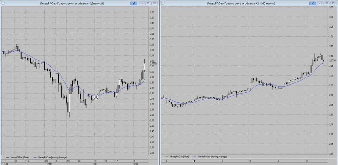Click date 13 on the daily time axis
Image resolution: width=338 pixels, height=165 pixels.
click(x=68, y=161)
